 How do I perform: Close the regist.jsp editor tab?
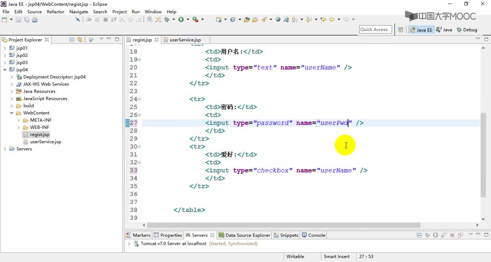tap(157, 40)
